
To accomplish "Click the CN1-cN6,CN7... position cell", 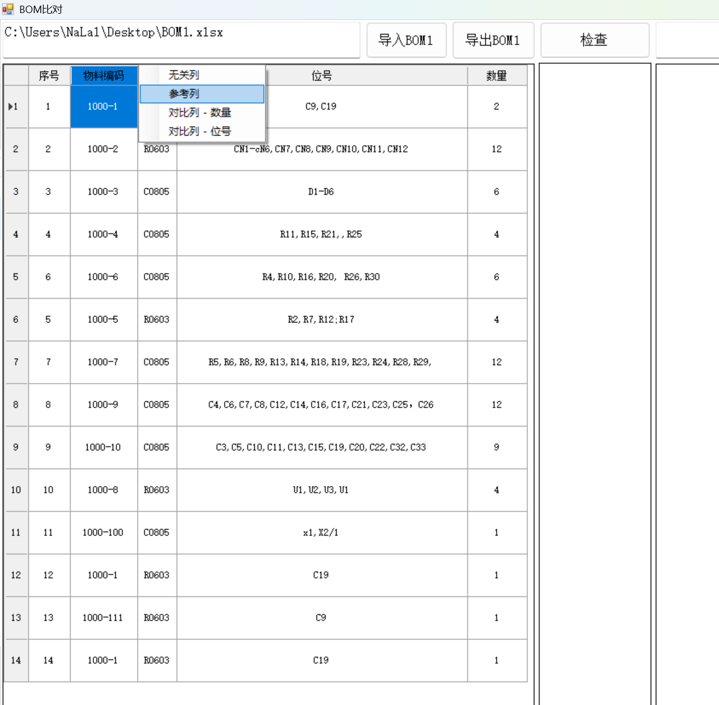I will (322, 149).
